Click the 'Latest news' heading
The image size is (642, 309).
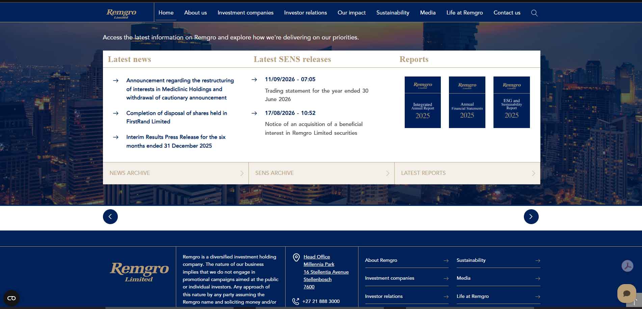coord(130,59)
